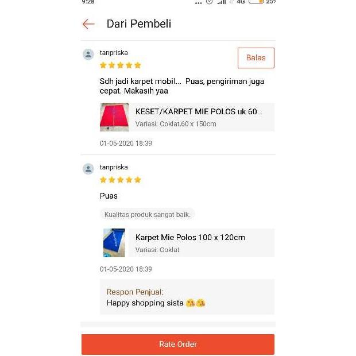
Task: Tap the back arrow icon
Action: point(88,24)
